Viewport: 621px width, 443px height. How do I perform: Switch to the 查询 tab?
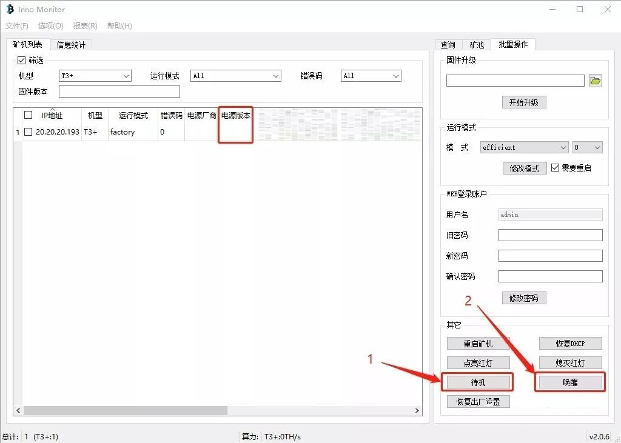pos(448,45)
